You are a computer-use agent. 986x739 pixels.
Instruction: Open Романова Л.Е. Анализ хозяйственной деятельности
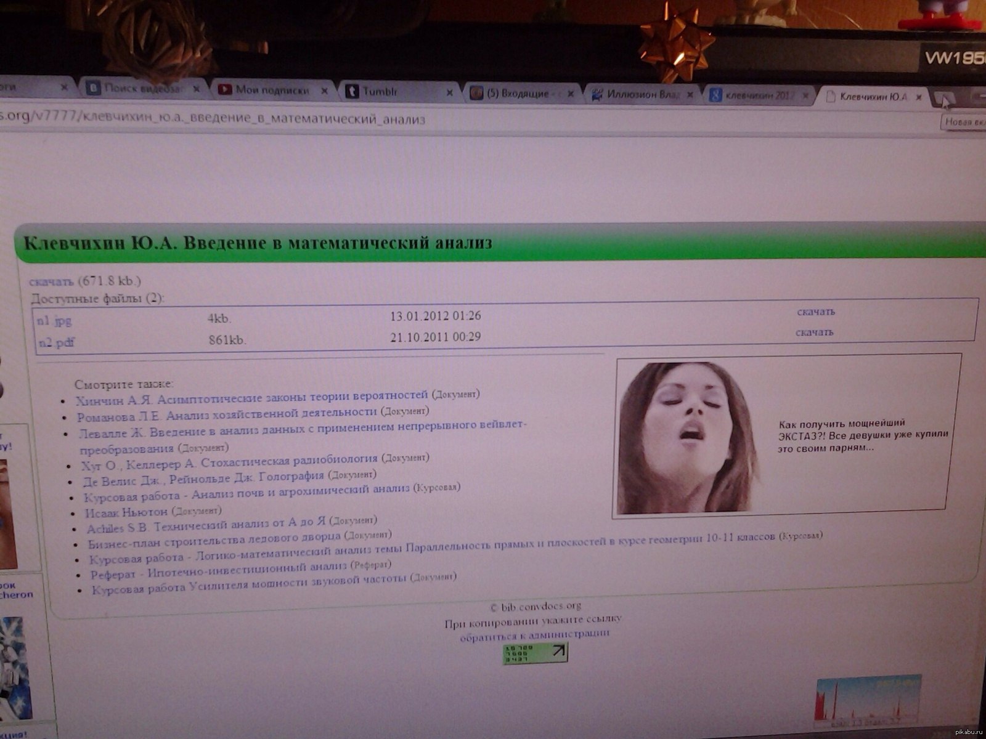[x=227, y=414]
